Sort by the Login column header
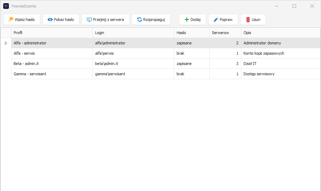The height and width of the screenshot is (191, 321). coord(133,33)
